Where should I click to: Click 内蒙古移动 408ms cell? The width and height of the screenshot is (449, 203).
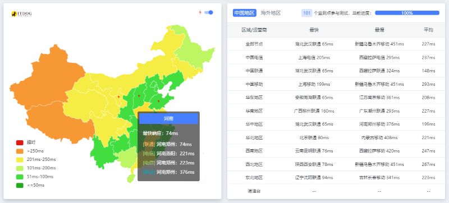379,138
